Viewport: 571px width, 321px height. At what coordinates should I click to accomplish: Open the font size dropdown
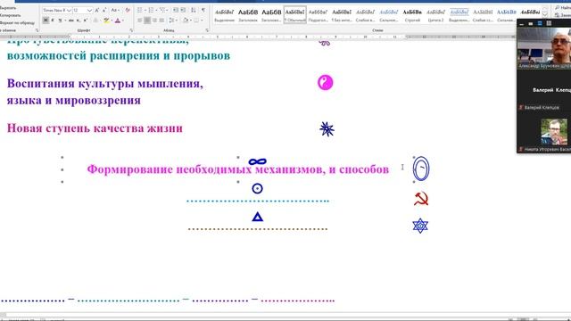89,10
